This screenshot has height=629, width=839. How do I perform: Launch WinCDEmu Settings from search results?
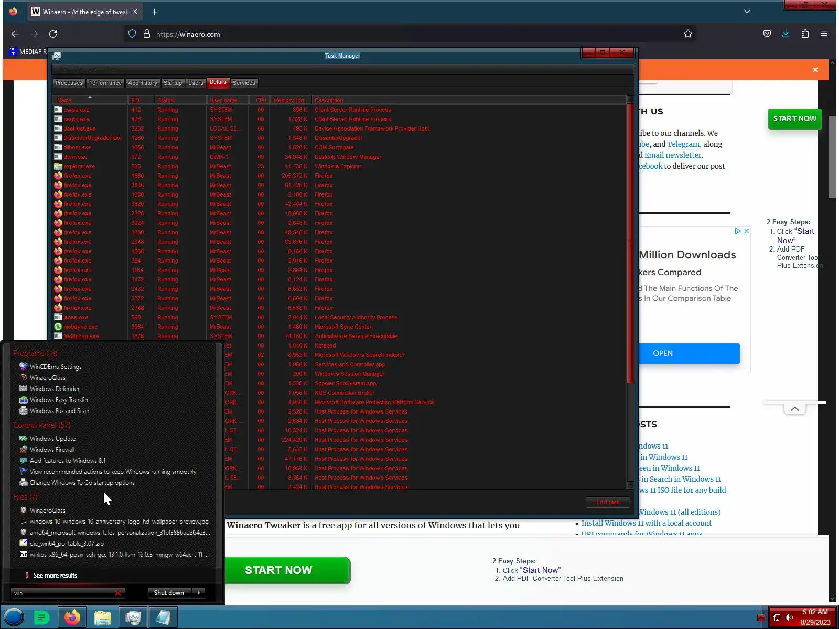pos(56,367)
